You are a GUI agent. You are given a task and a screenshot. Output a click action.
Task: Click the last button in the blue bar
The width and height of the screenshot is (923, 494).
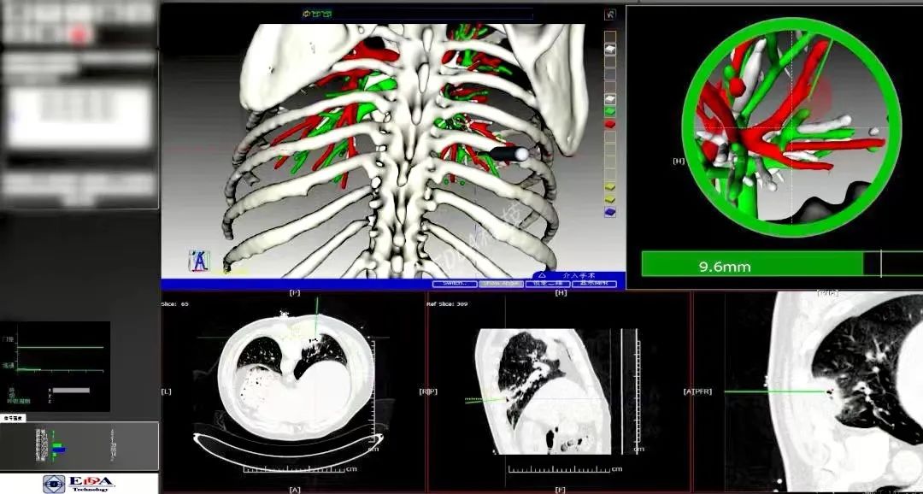pyautogui.click(x=594, y=284)
